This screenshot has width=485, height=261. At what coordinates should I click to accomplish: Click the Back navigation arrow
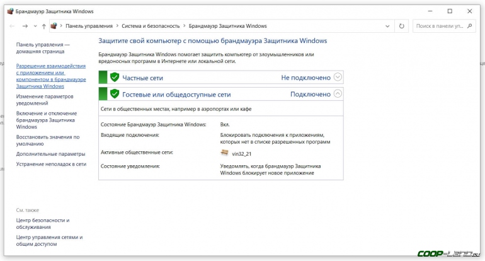(x=12, y=26)
